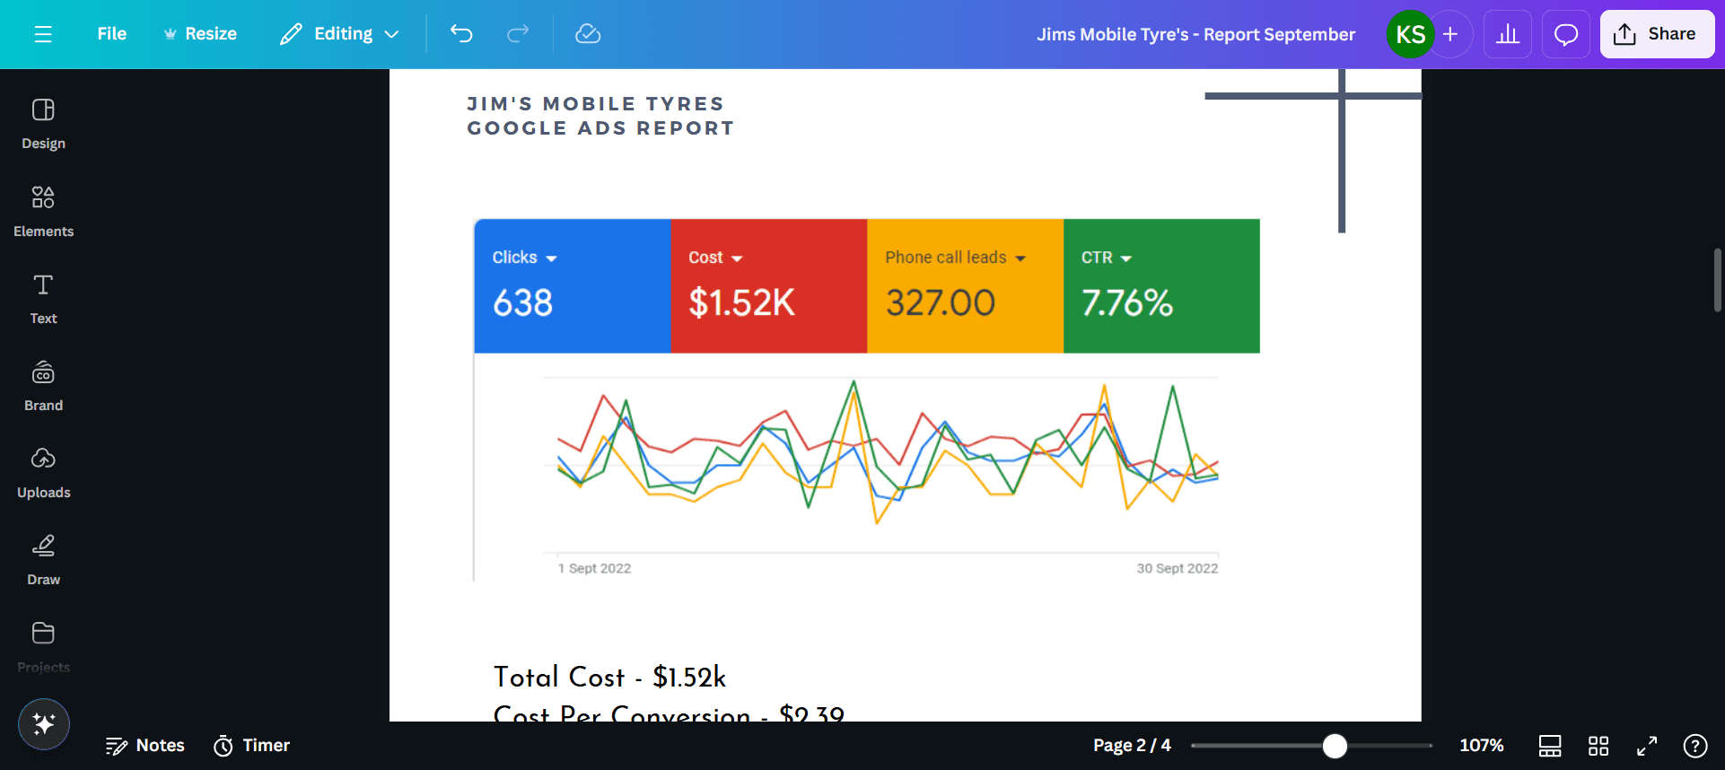1725x770 pixels.
Task: Open the Projects panel
Action: 43,647
